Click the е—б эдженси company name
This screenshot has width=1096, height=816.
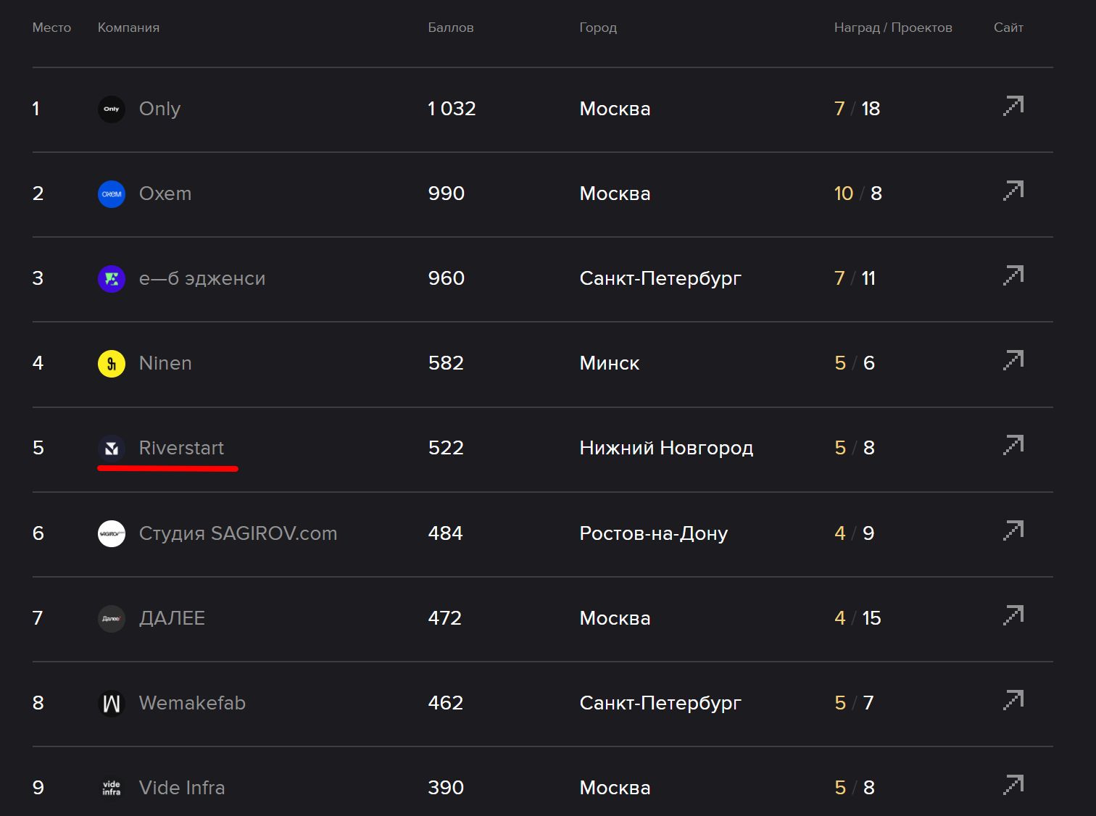(x=202, y=278)
